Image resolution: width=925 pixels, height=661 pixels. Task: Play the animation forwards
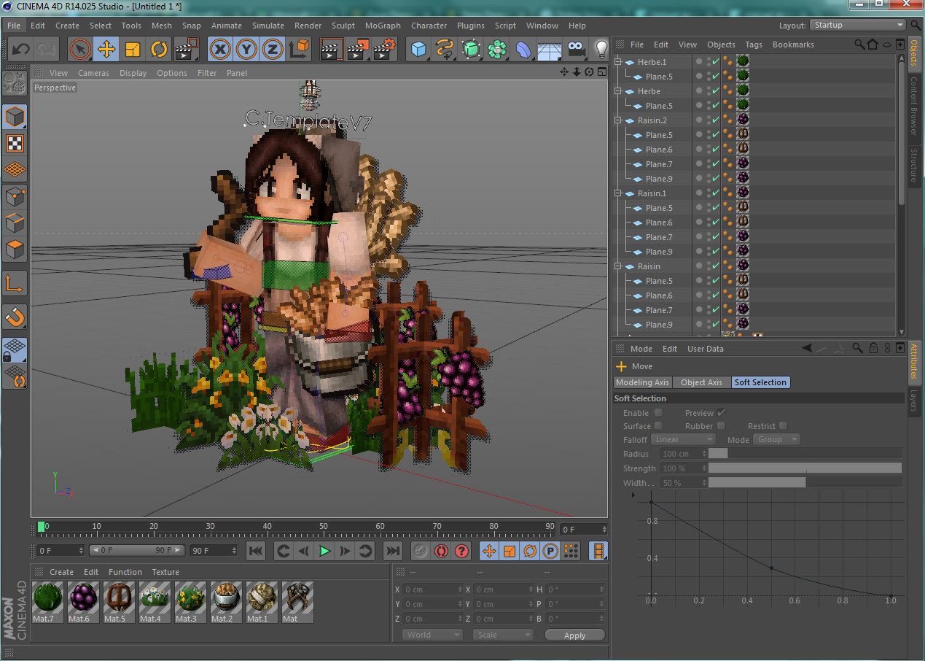[325, 551]
